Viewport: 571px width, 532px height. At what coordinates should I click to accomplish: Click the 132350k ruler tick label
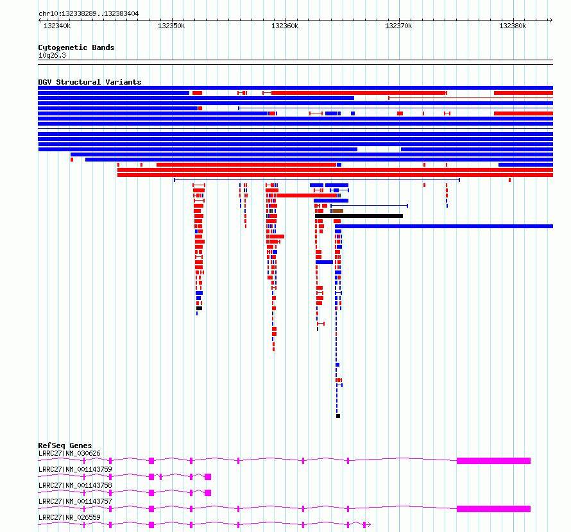coord(171,26)
